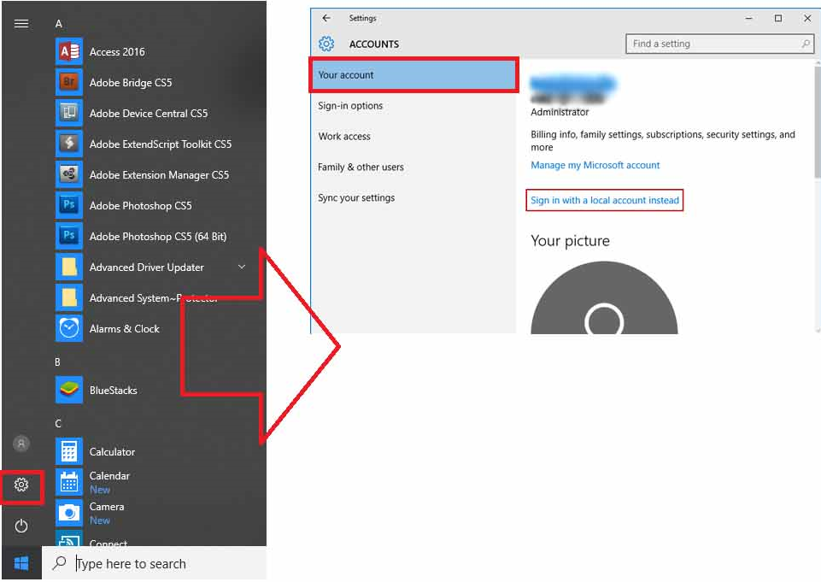821x582 pixels.
Task: Close the Settings window
Action: point(807,18)
